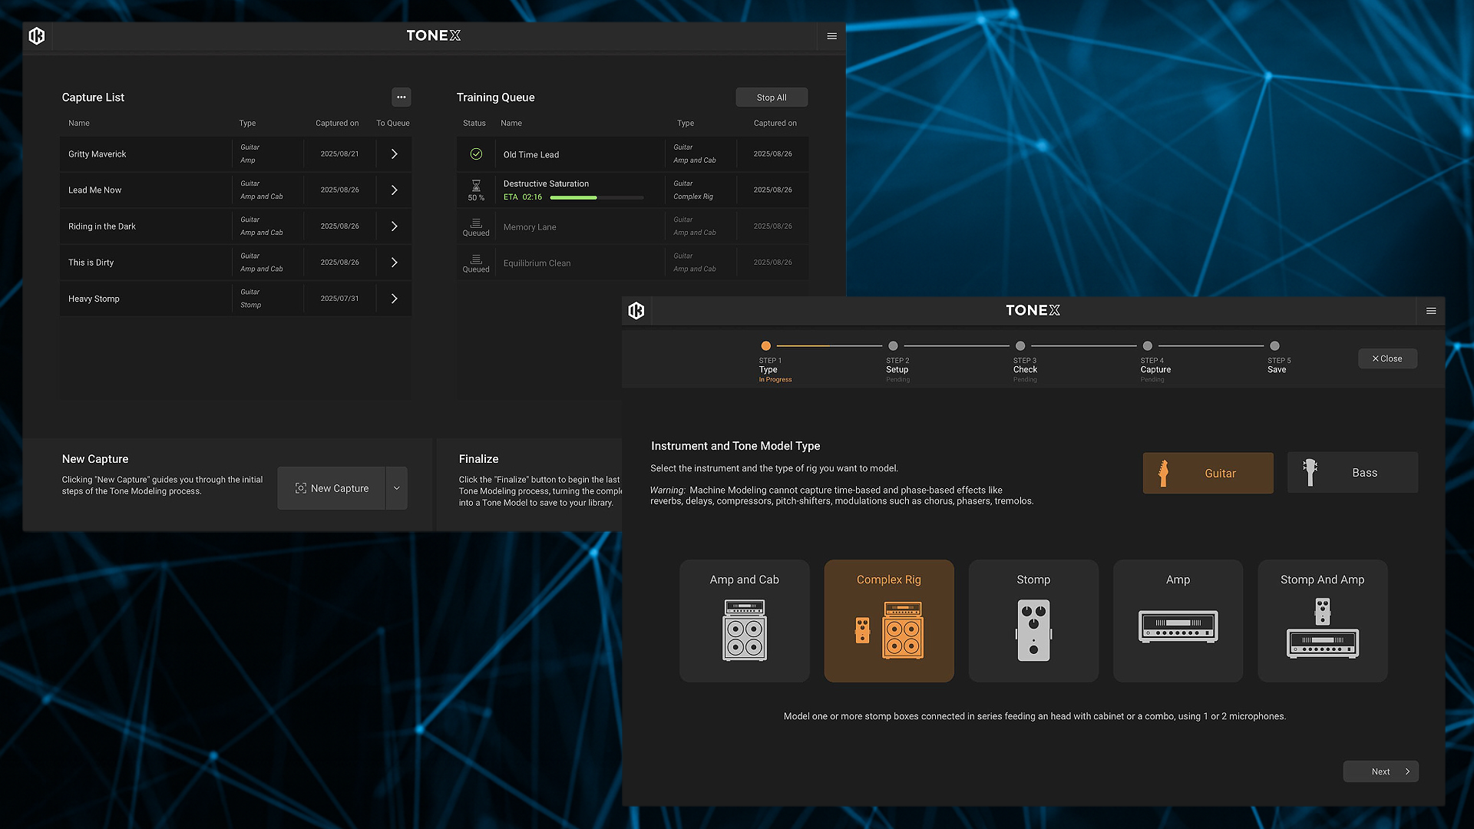Click the To Queue column header

(393, 123)
